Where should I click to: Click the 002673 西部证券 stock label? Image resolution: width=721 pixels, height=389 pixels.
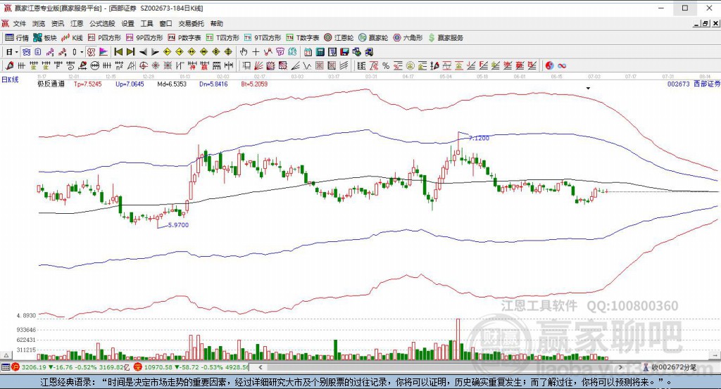pyautogui.click(x=694, y=84)
